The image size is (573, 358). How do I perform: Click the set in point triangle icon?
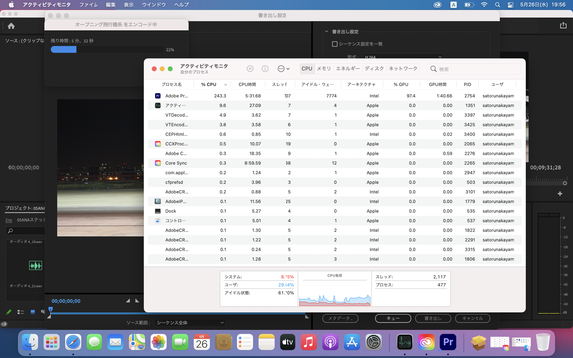click(x=128, y=301)
